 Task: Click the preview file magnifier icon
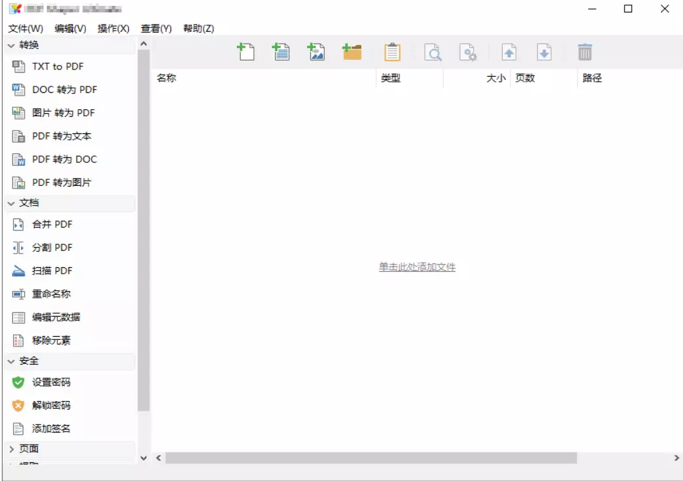(x=433, y=52)
